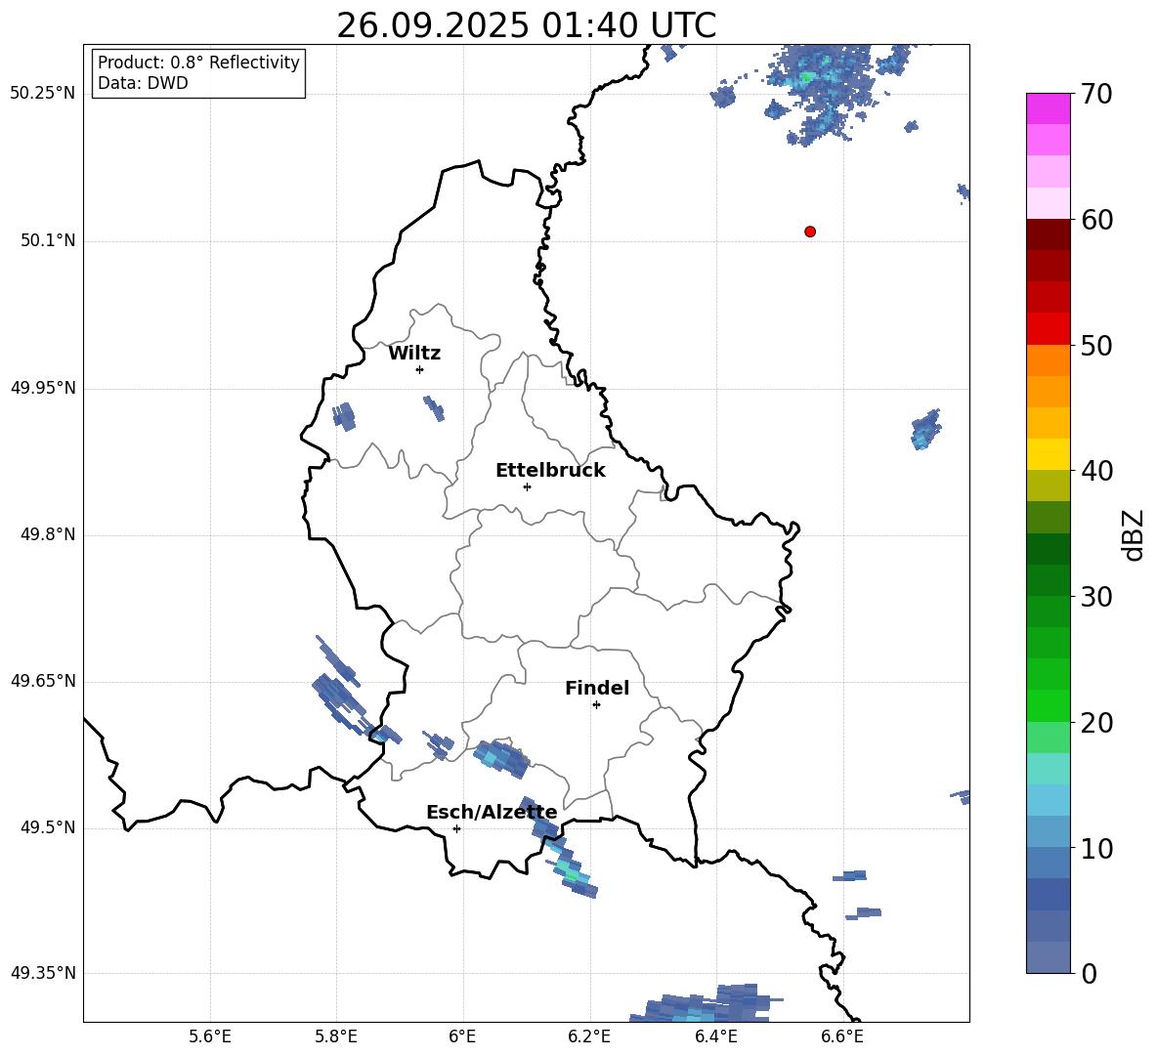Viewport: 1157px width, 1056px height.
Task: Click the cross marker below Esch/Alzette
Action: click(x=456, y=828)
